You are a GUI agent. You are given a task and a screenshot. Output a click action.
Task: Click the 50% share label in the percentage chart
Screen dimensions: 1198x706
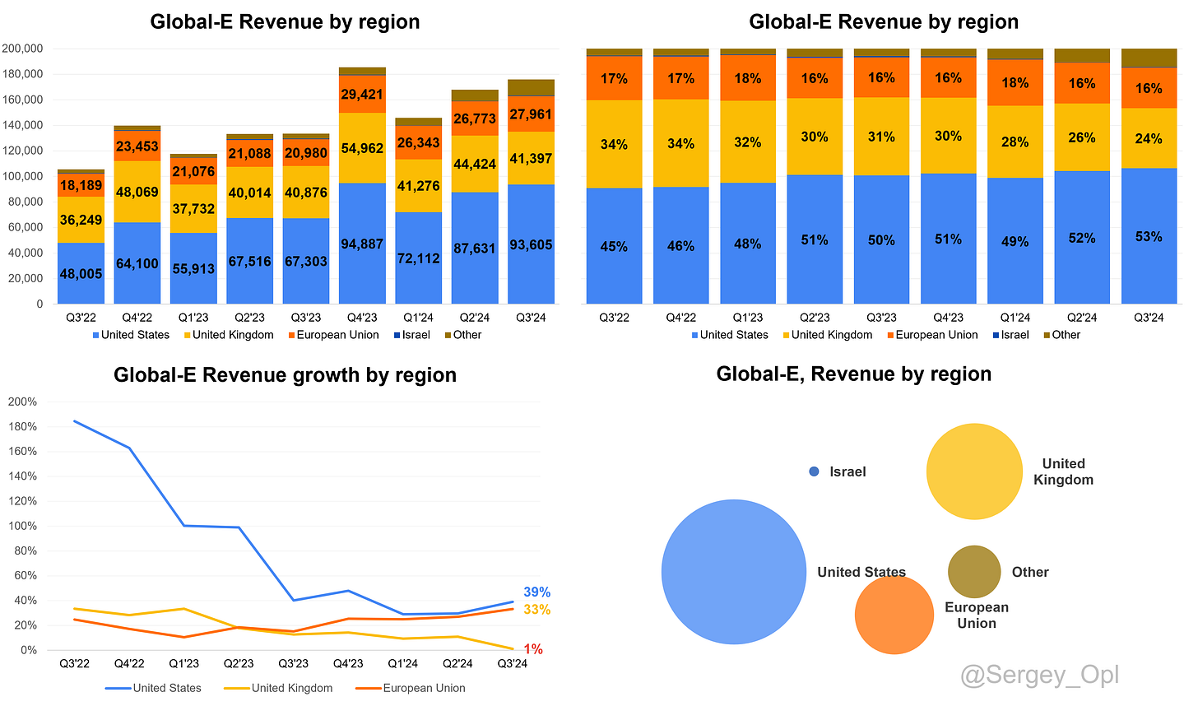pos(881,240)
